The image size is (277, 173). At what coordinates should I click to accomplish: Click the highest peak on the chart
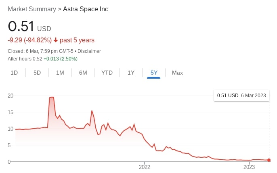(52, 97)
